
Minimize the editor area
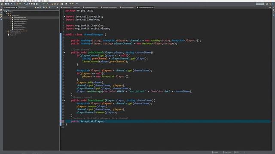(267, 7)
